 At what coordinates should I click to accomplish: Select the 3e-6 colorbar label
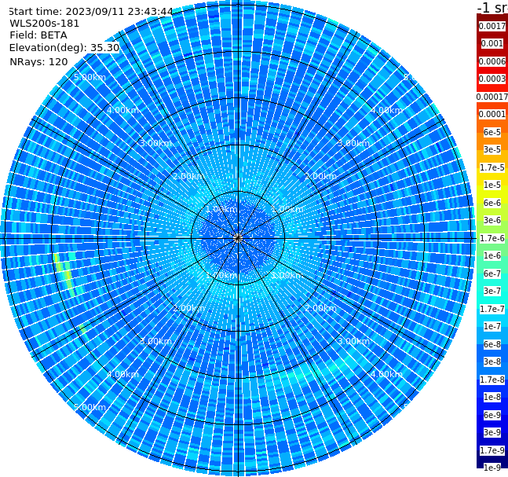tap(492, 220)
